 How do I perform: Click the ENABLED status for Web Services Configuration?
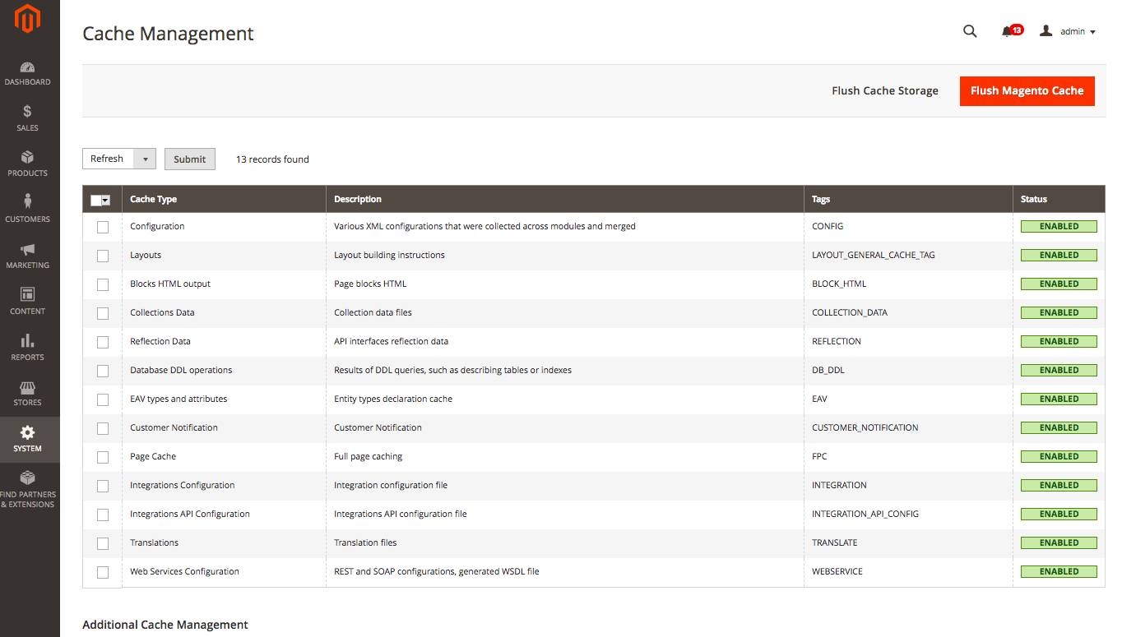pos(1059,571)
